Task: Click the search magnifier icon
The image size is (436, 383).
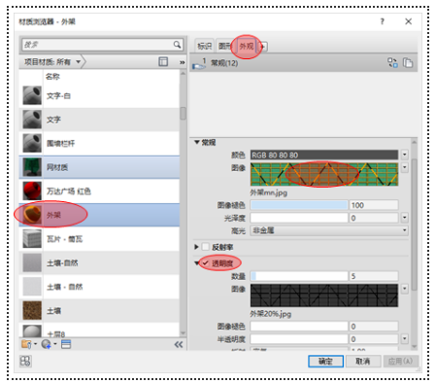Action: [177, 45]
